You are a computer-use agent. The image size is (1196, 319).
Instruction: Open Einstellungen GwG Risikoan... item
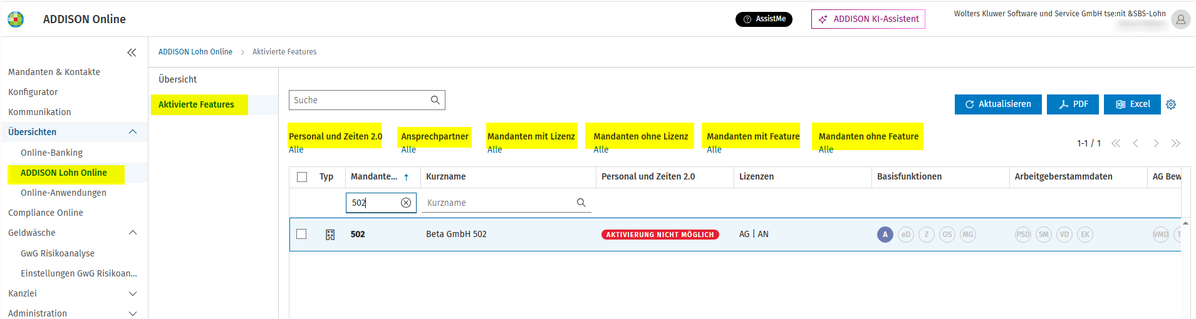[79, 273]
